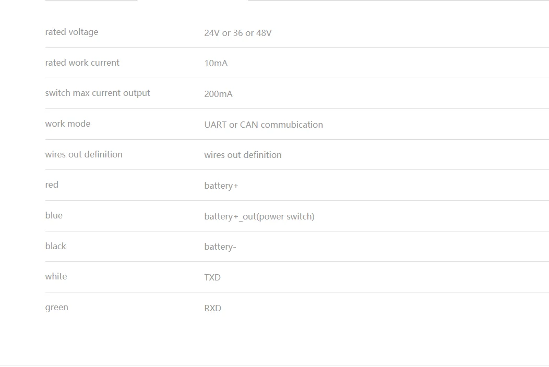Click the "200mA" value
Image resolution: width=549 pixels, height=367 pixels.
(218, 94)
